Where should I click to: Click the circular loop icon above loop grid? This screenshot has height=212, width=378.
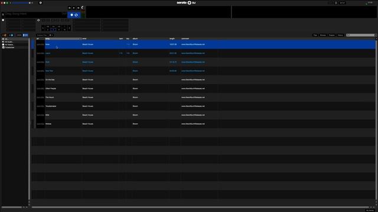point(38,21)
